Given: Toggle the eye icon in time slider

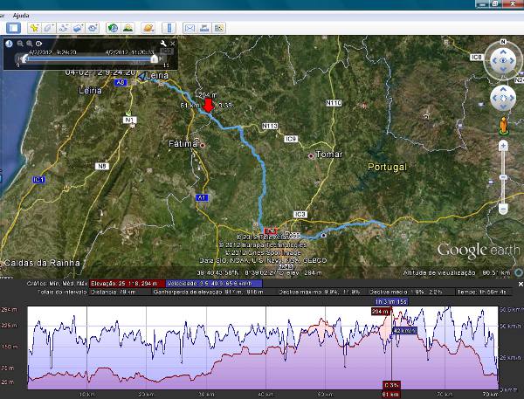Looking at the screenshot, I should [38, 44].
